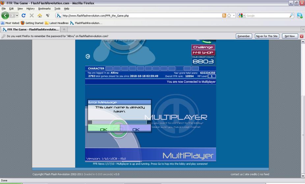Go to the Home page icon

40,15
